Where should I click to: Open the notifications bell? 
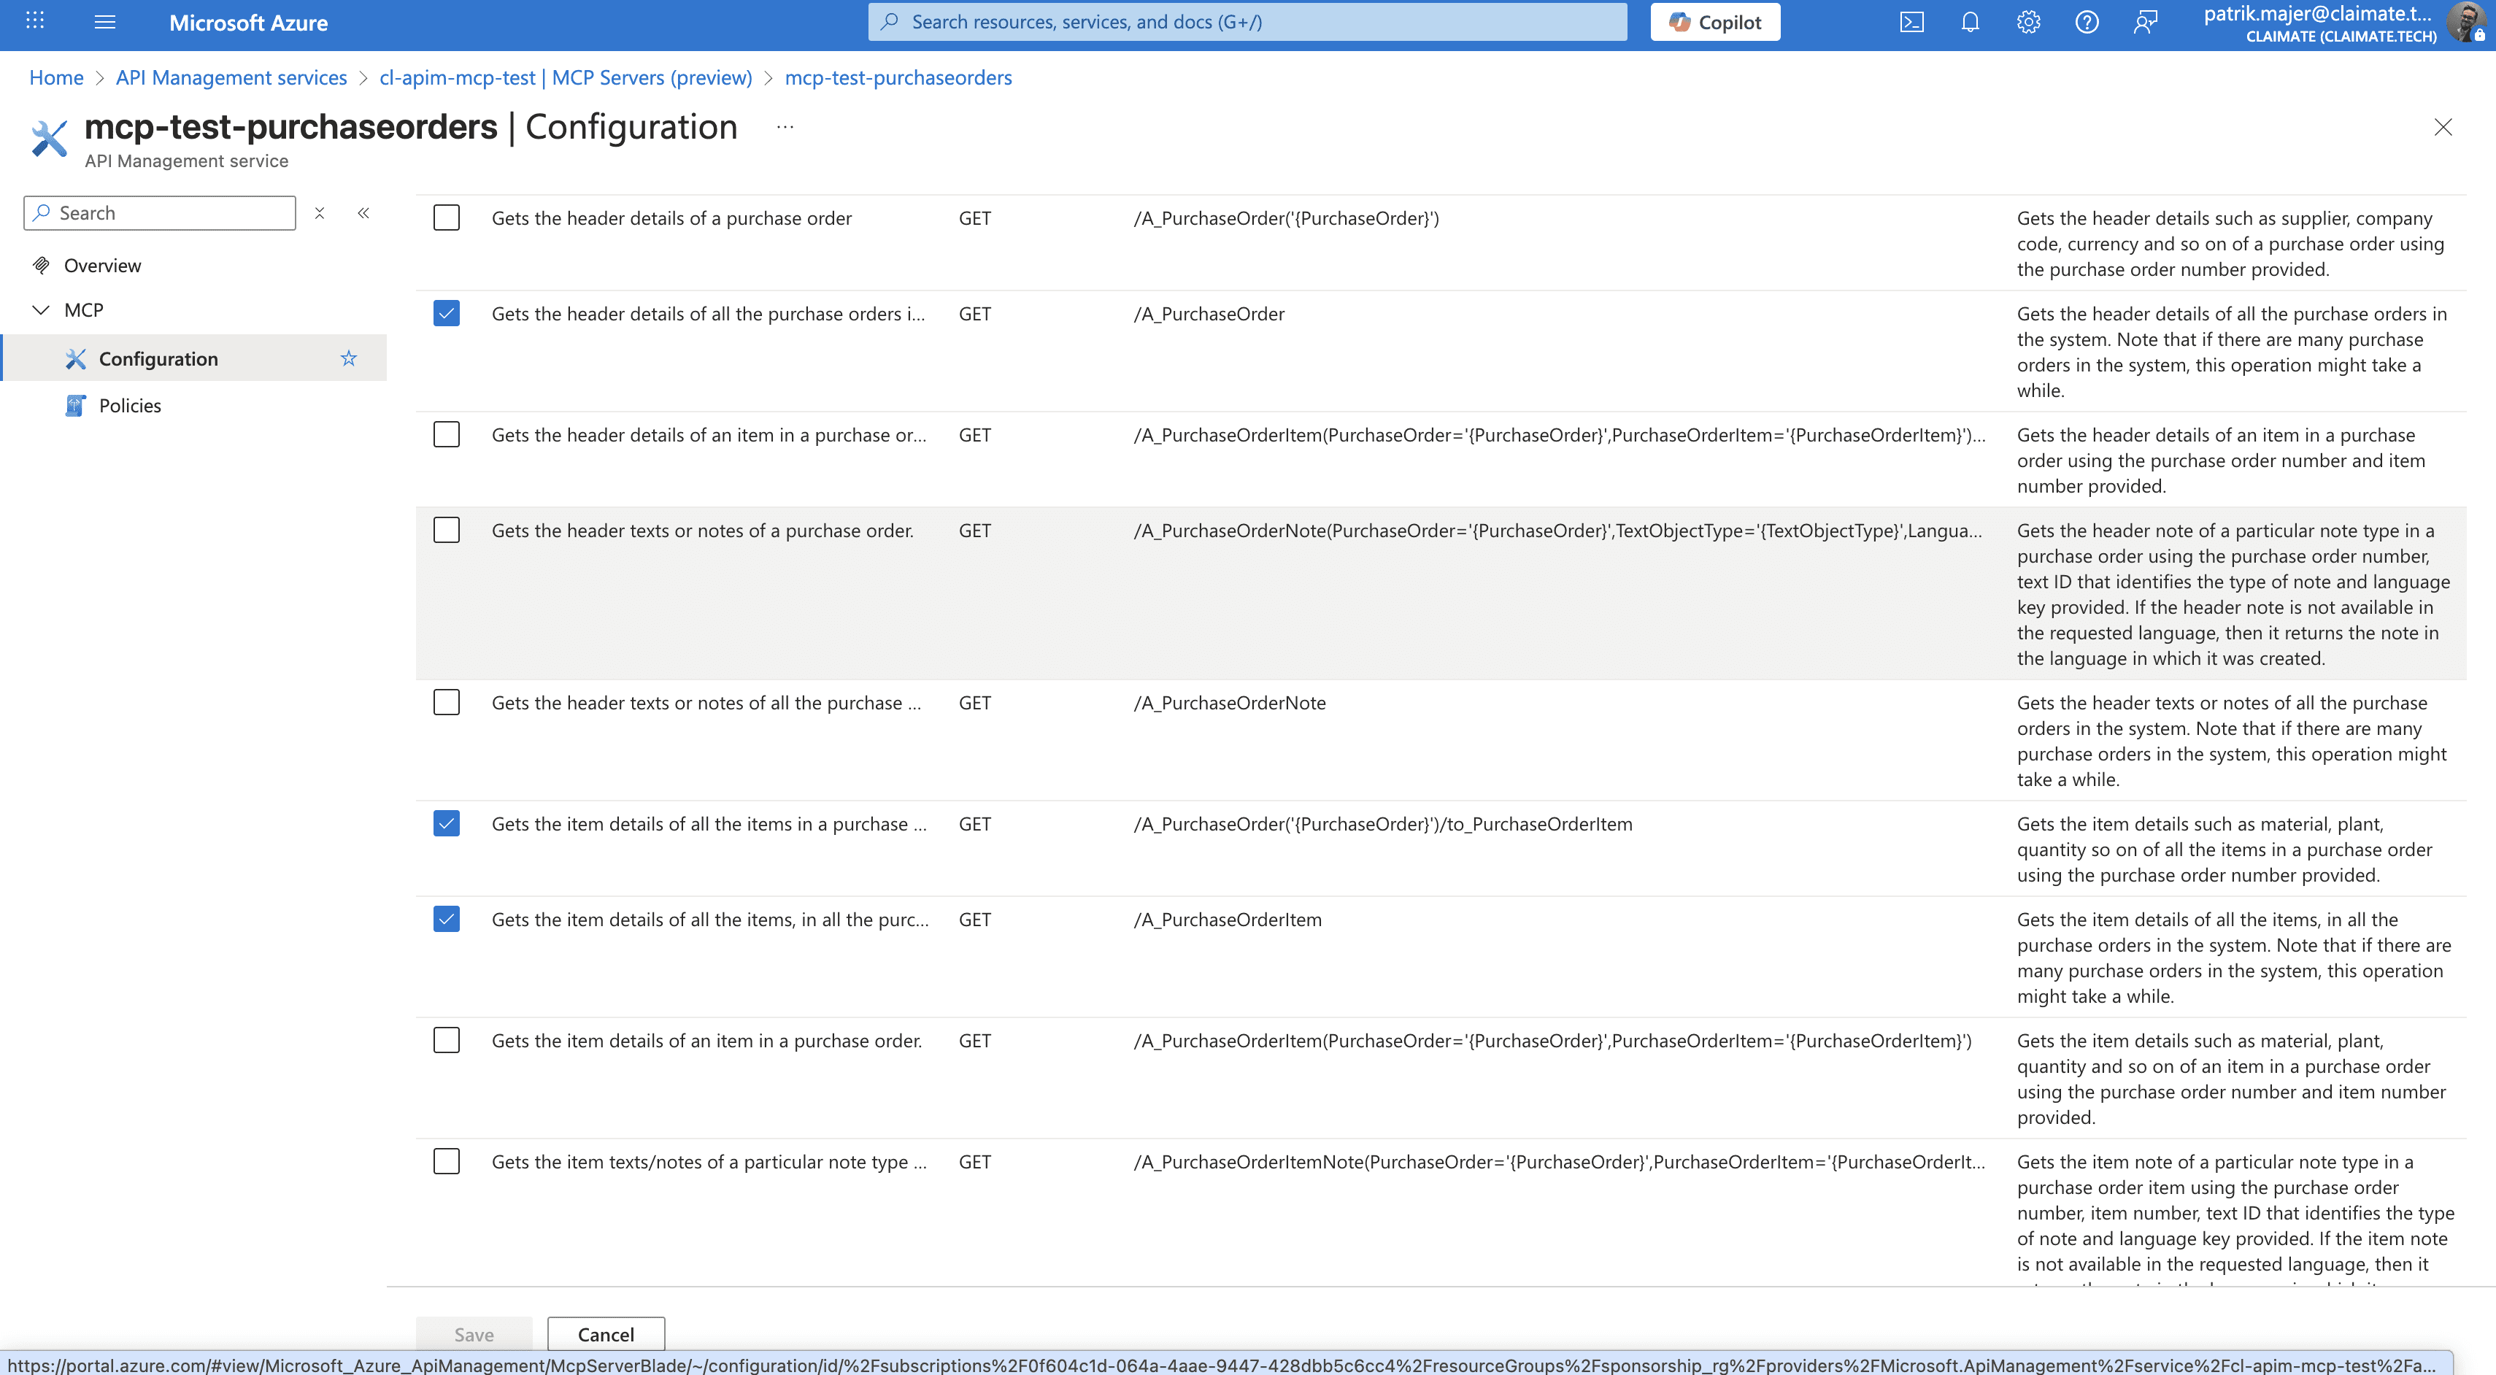pos(1970,23)
